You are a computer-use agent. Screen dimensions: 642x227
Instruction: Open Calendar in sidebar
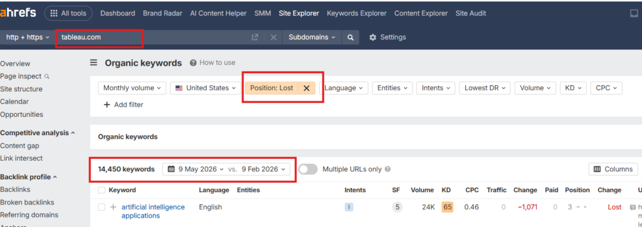coord(14,102)
